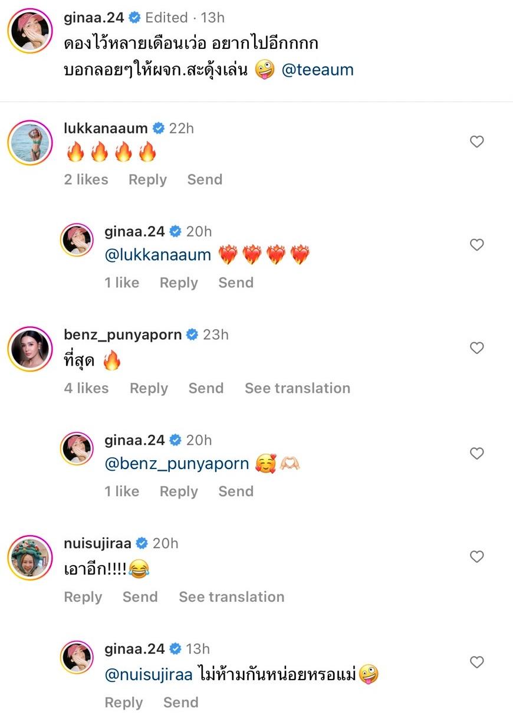Screen dimensions: 513x728
Task: Like ginaa.24's reply to lukkanaaum
Action: click(x=476, y=245)
